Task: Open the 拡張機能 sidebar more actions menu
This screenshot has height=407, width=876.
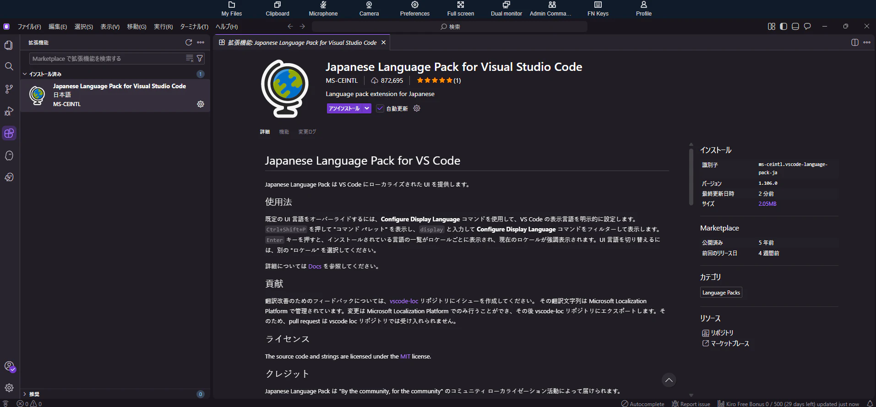Action: [201, 43]
